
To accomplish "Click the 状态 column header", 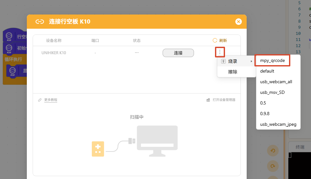I will click(137, 41).
